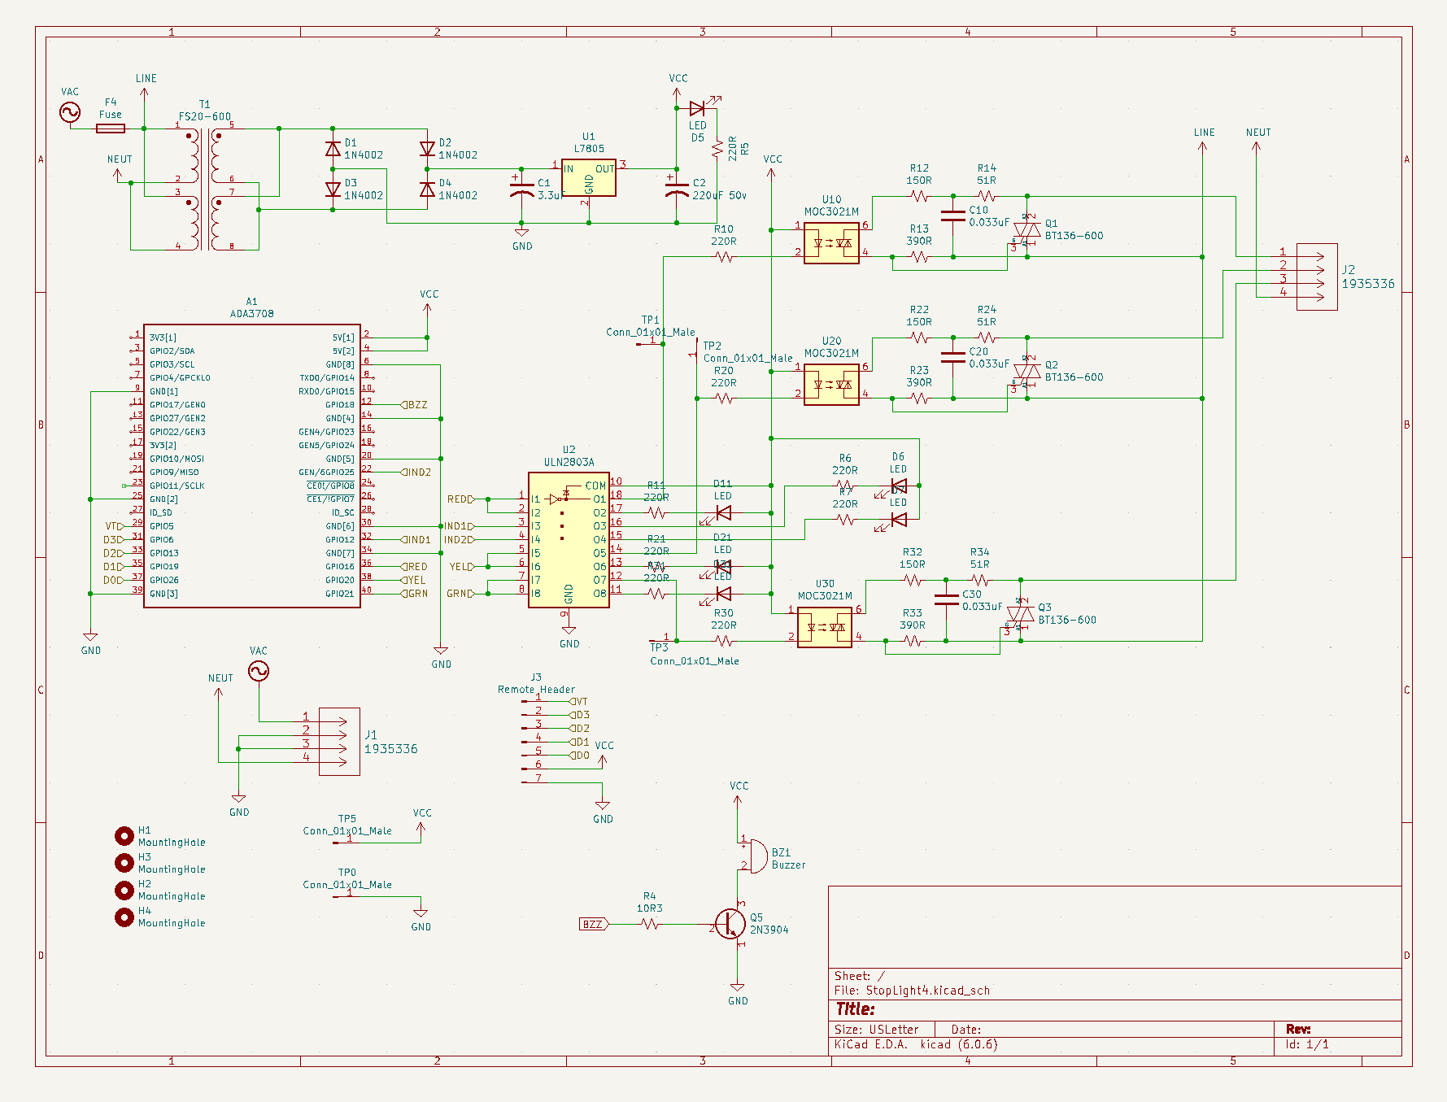The width and height of the screenshot is (1447, 1102).
Task: Click the YELD input label beside U2
Action: point(462,567)
